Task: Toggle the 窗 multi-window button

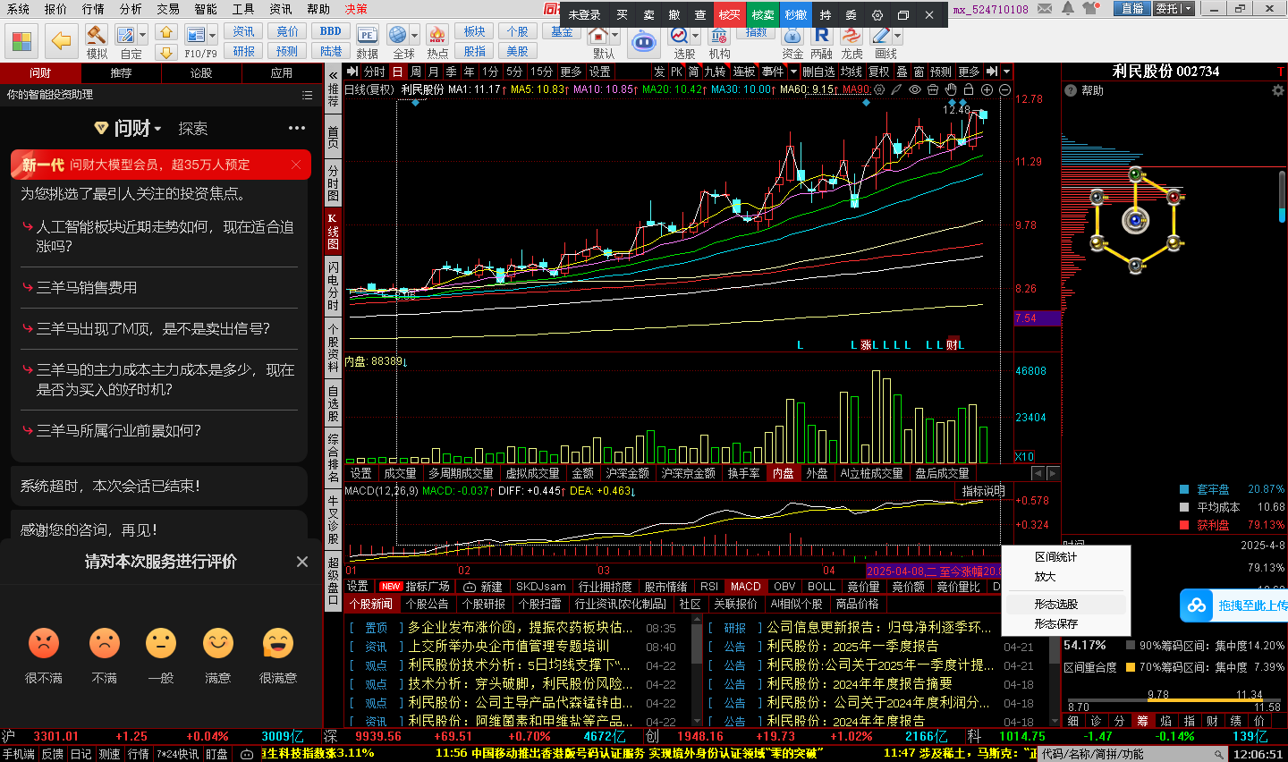Action: tap(919, 72)
